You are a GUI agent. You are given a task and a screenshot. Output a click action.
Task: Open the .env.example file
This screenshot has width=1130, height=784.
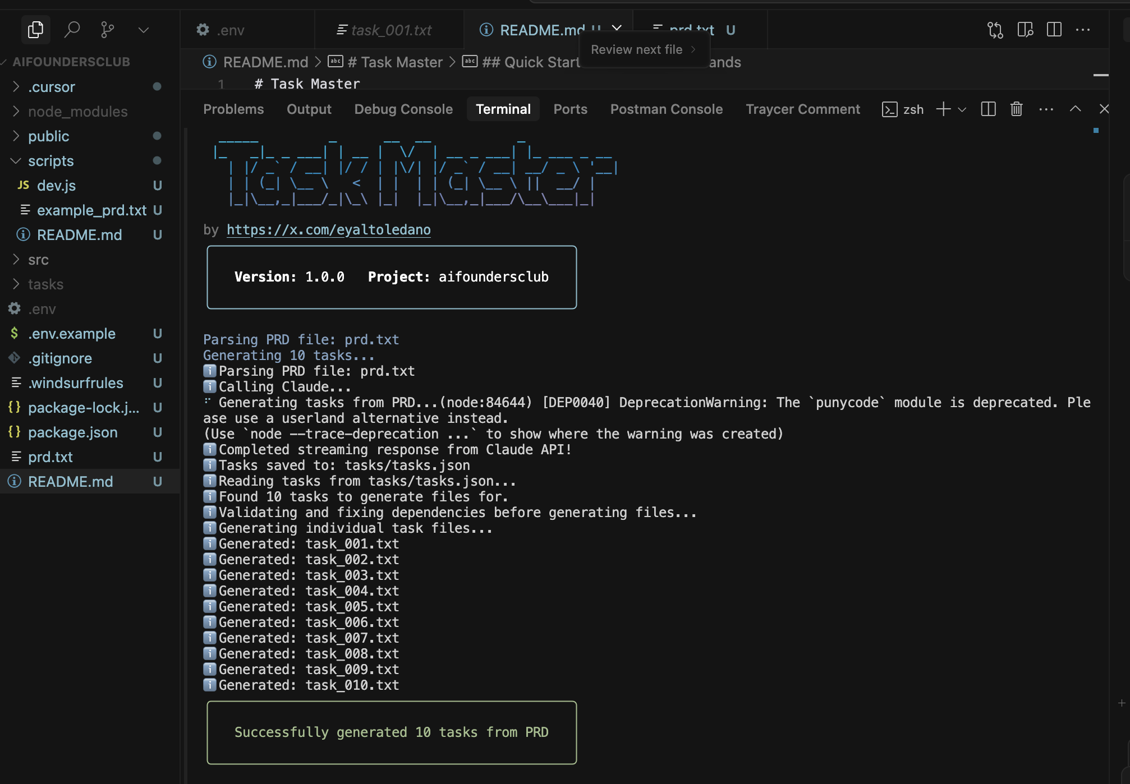[72, 333]
